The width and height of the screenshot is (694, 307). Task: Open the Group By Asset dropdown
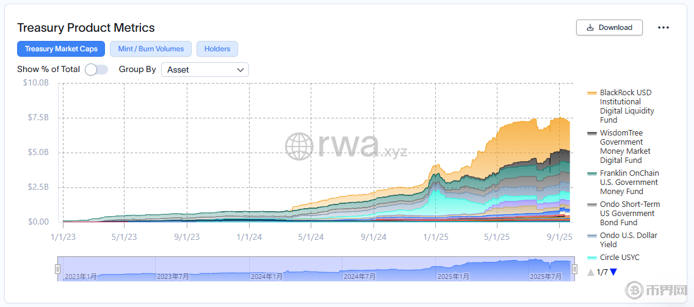tap(204, 70)
